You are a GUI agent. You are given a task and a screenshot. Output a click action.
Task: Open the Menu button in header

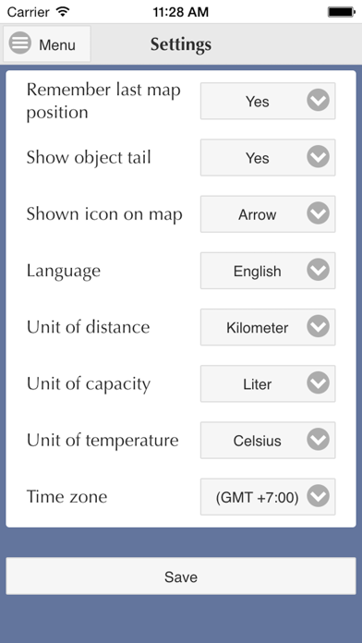[47, 43]
